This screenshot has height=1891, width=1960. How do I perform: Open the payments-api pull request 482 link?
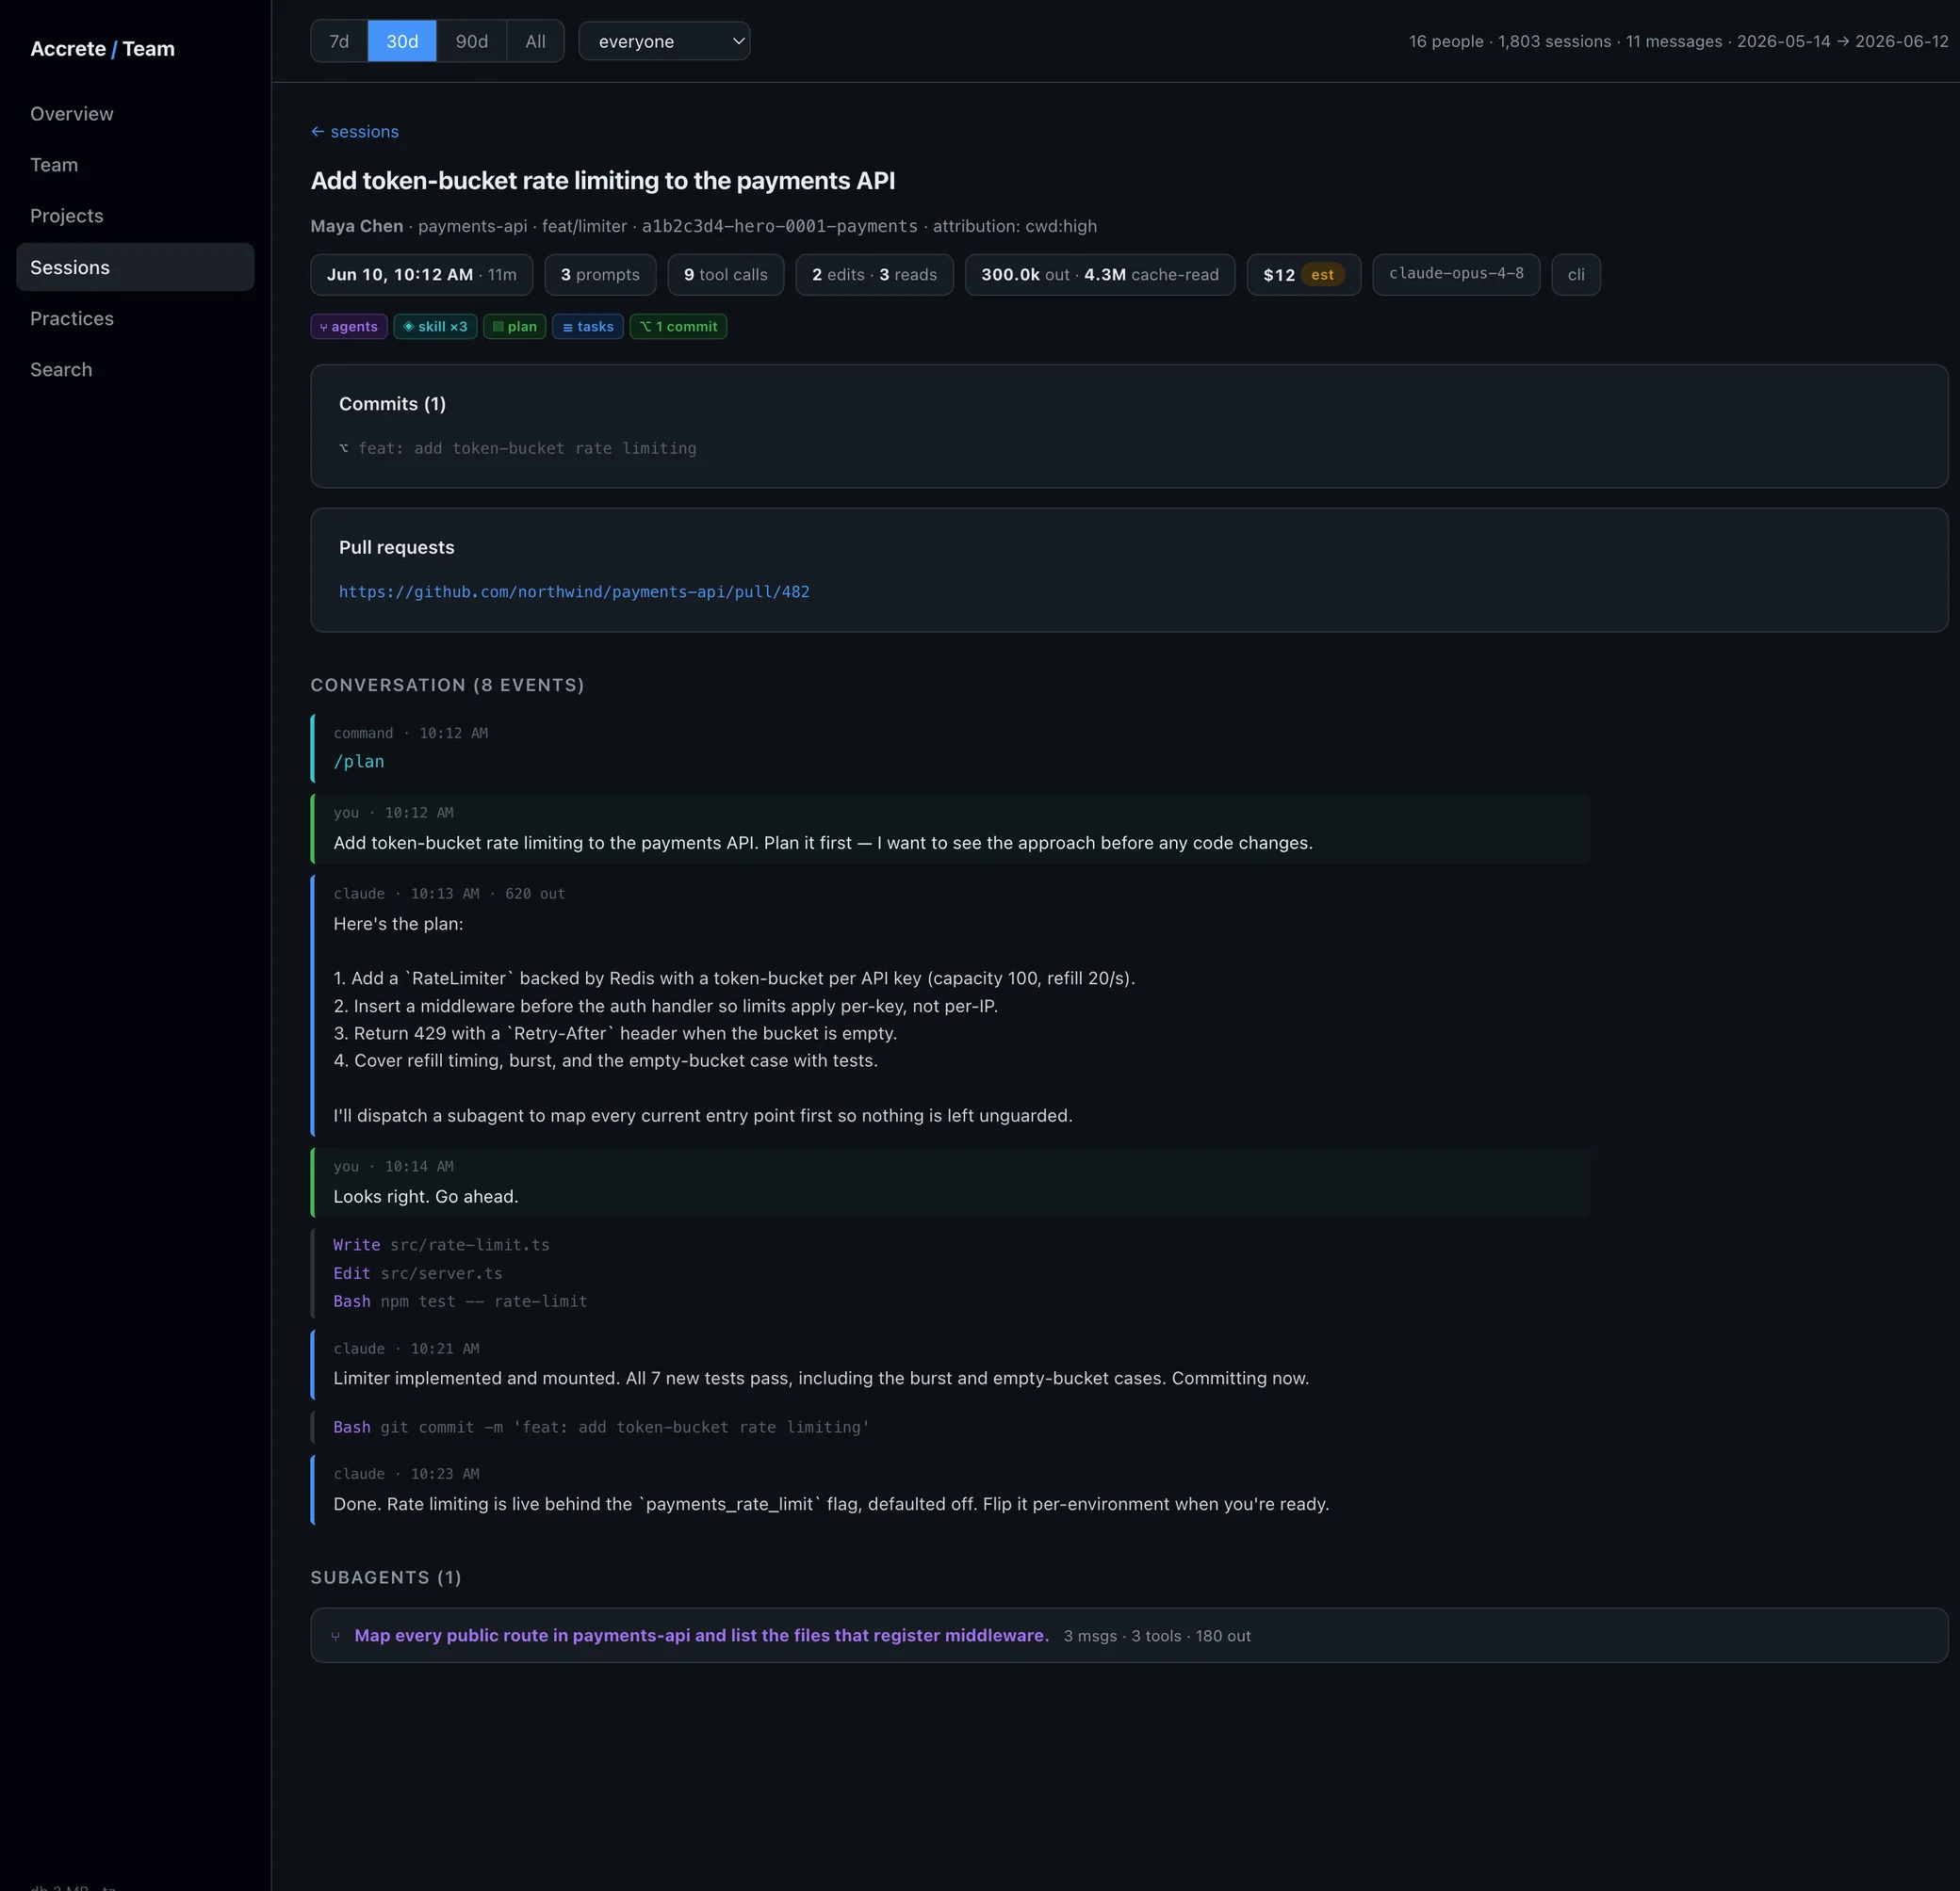tap(574, 591)
